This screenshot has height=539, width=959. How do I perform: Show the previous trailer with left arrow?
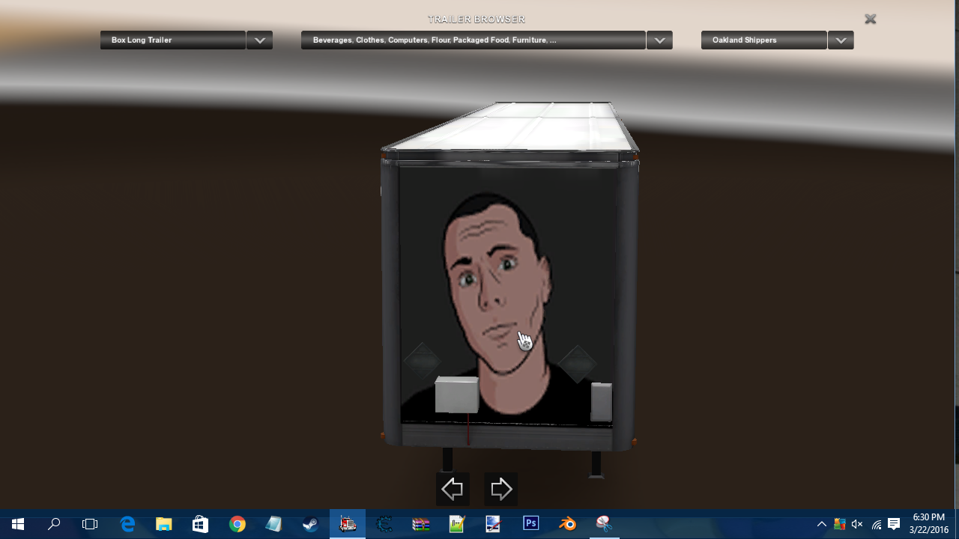453,490
